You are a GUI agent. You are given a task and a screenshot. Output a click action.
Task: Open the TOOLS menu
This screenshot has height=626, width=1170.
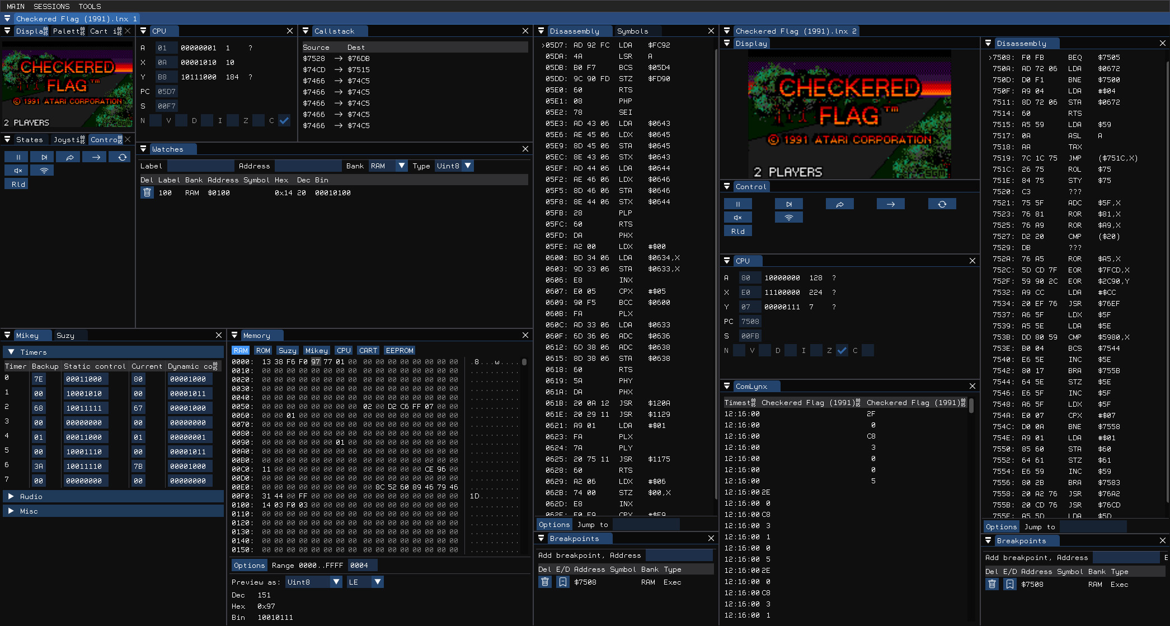pos(90,6)
